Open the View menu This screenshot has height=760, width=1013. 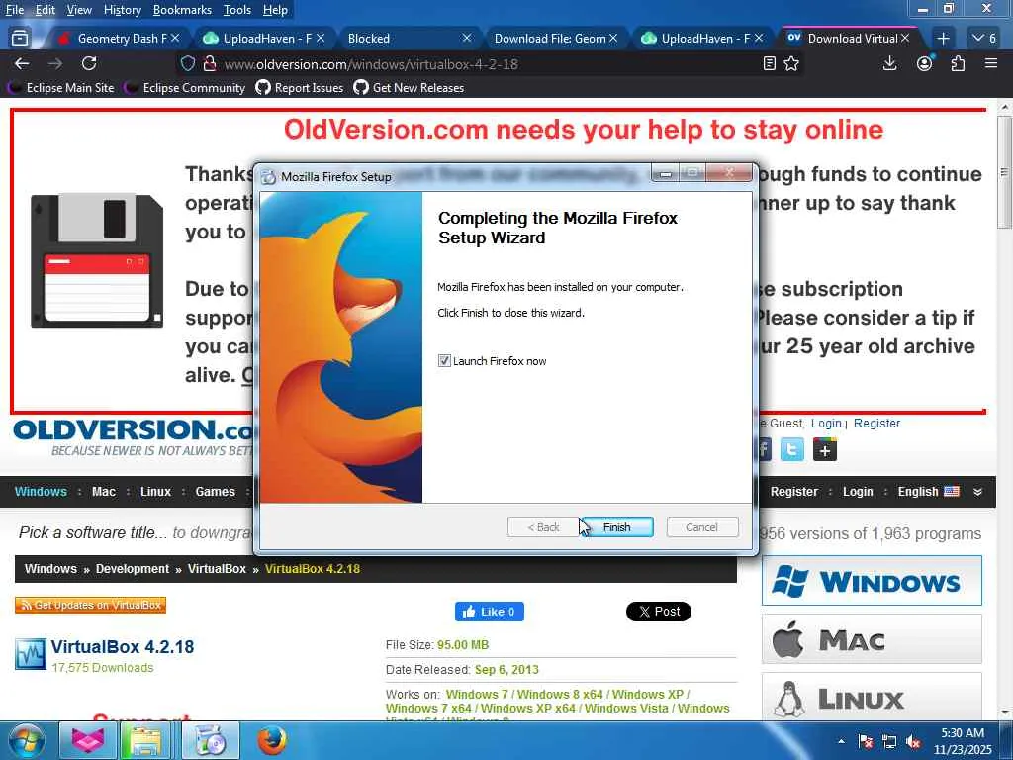point(79,10)
